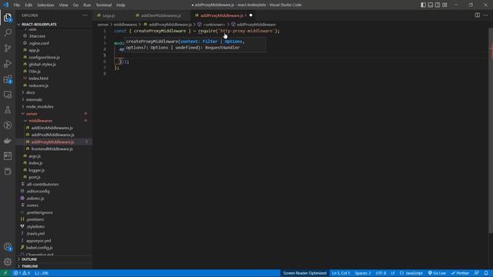Open the Run and Debug view
The height and width of the screenshot is (277, 493).
click(8, 63)
